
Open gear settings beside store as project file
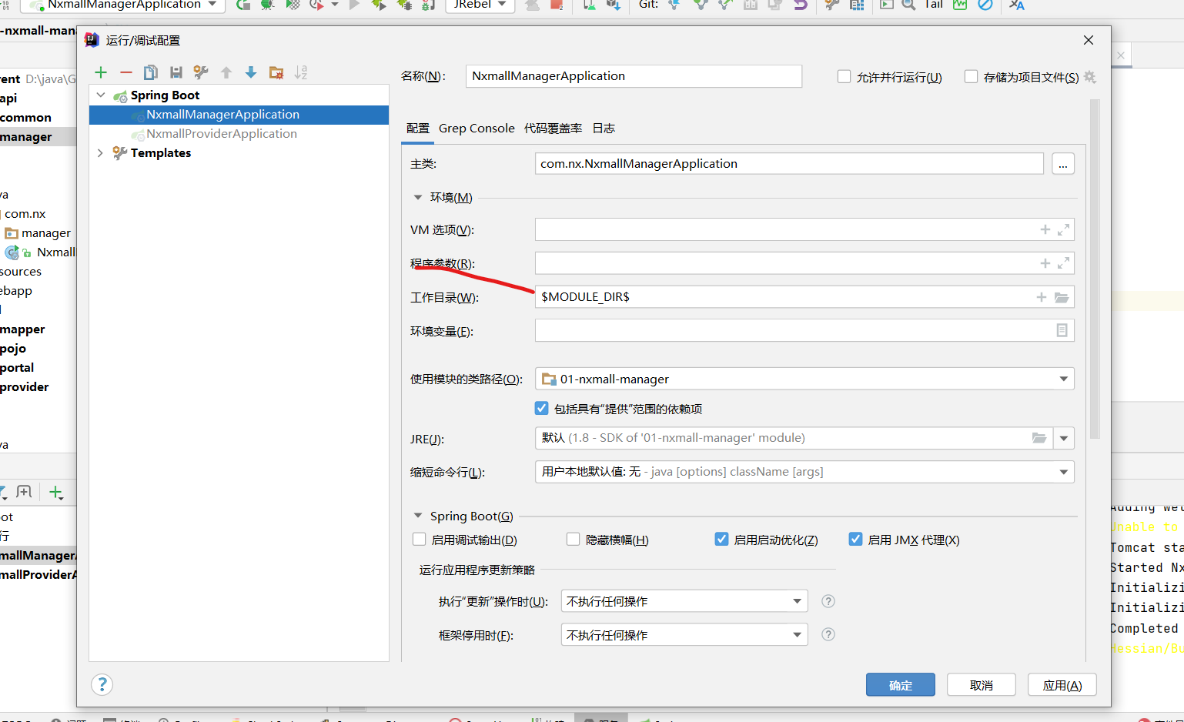[x=1090, y=77]
